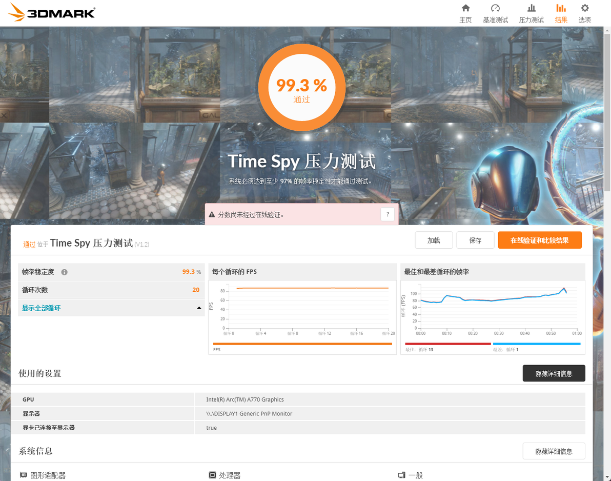Click info icon next to 帧率稳定度

64,272
